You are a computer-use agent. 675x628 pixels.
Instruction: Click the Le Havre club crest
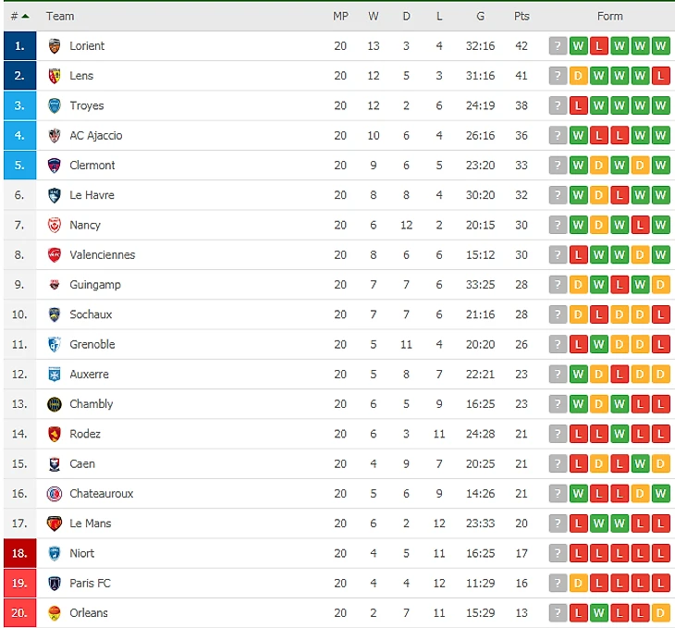coord(55,195)
